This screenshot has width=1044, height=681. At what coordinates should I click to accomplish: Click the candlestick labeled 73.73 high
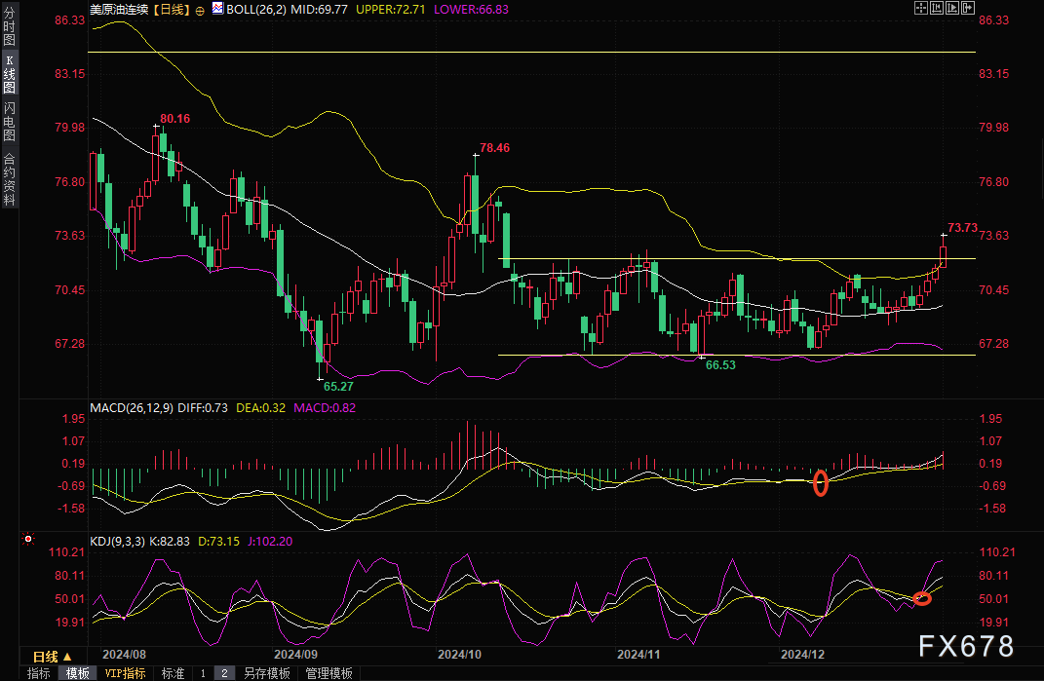coord(943,256)
